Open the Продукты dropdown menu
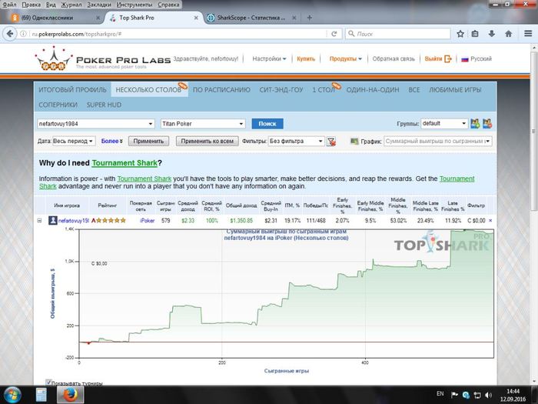The image size is (538, 404). (x=346, y=58)
